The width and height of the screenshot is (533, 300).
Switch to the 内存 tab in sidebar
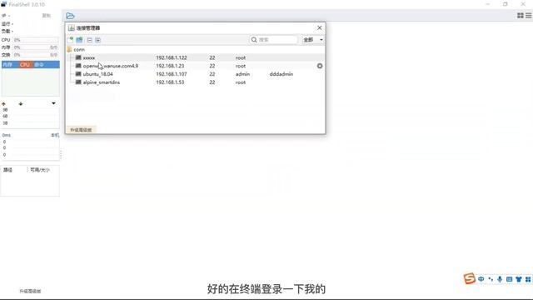tap(7, 65)
